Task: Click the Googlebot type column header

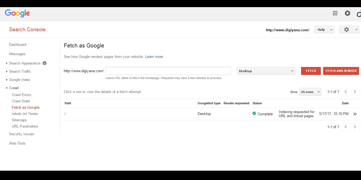Action: 209,103
